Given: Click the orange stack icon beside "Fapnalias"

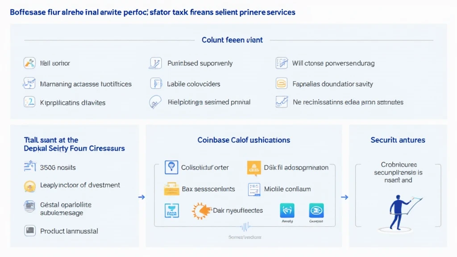Looking at the screenshot, I should (281, 83).
